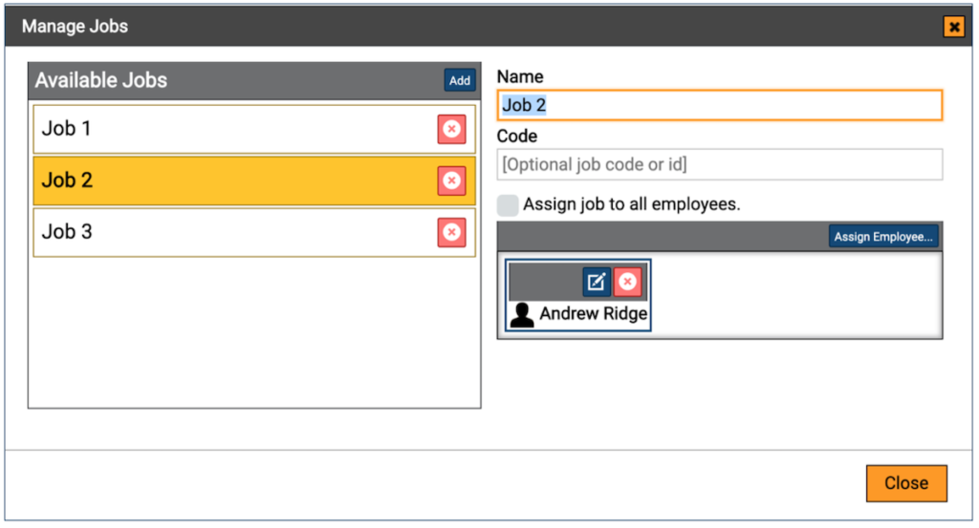
Task: Open the edit icon on Andrew Ridge's card
Action: (x=597, y=282)
